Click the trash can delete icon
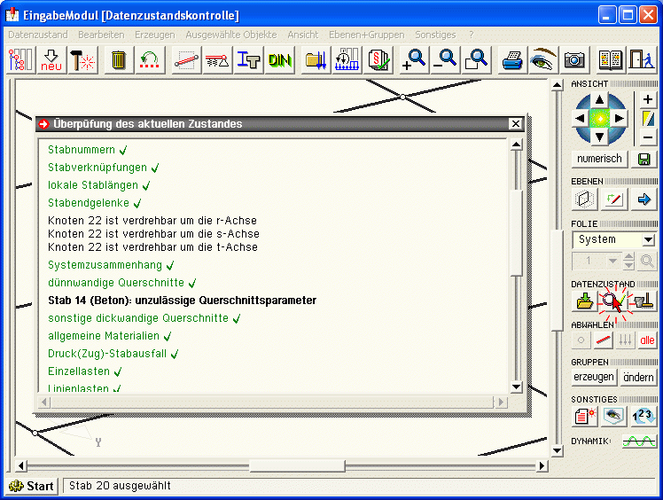This screenshot has width=663, height=500. tap(119, 60)
